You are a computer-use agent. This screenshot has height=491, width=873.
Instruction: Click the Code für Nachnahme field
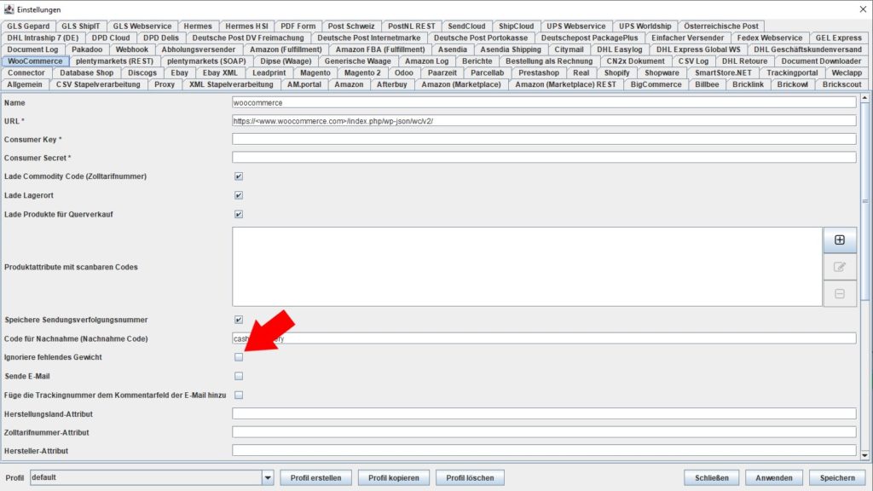544,338
